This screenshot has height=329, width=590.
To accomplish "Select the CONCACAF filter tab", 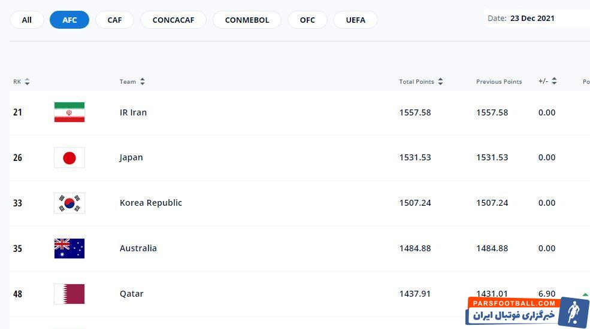I will pos(173,20).
